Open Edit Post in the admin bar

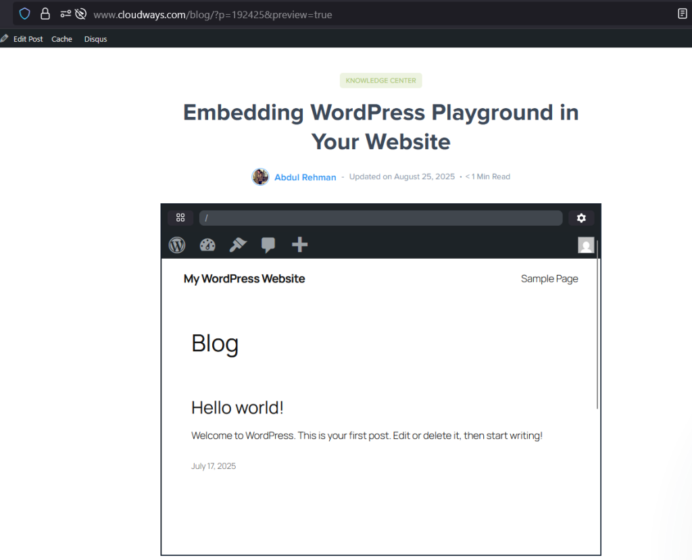(x=28, y=39)
